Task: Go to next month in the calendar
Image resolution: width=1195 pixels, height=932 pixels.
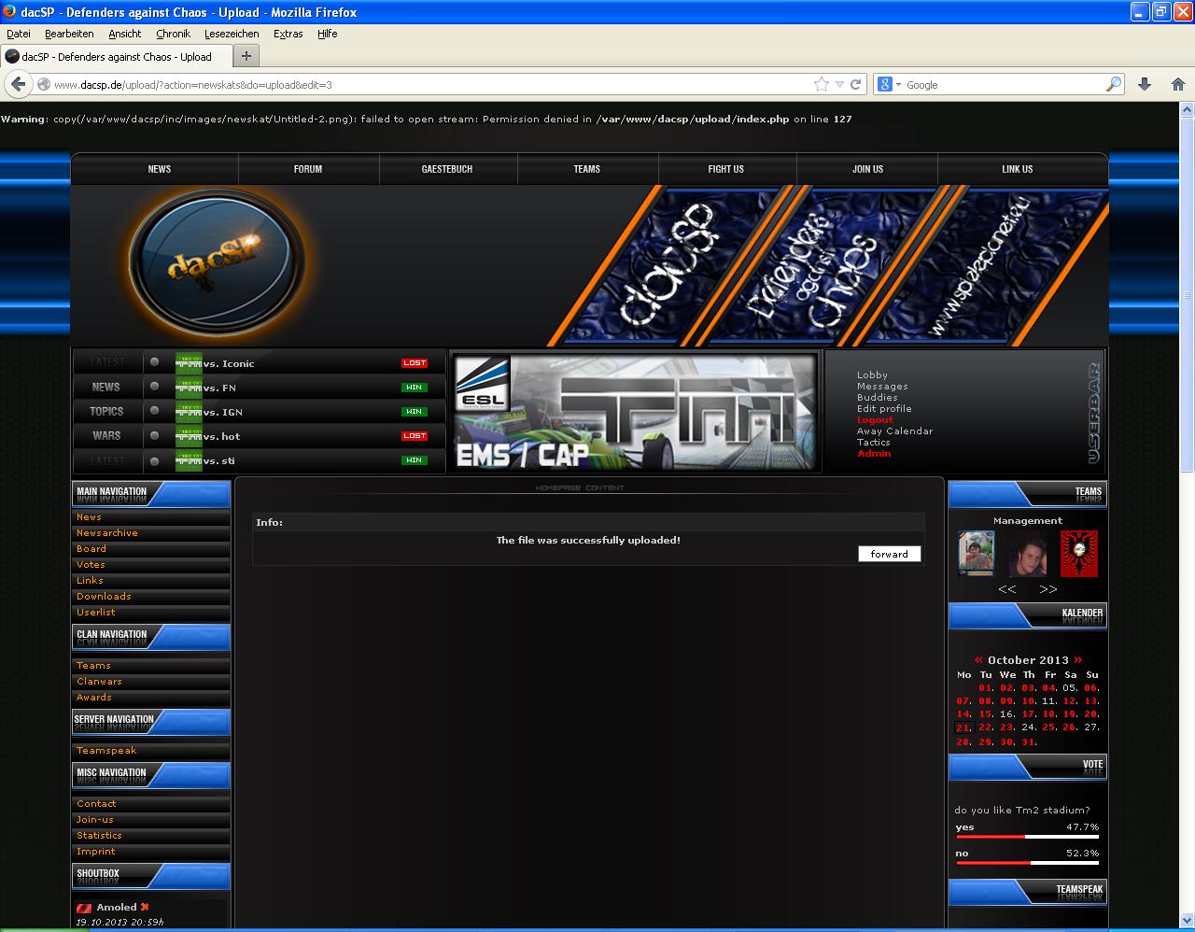Action: pos(1078,659)
